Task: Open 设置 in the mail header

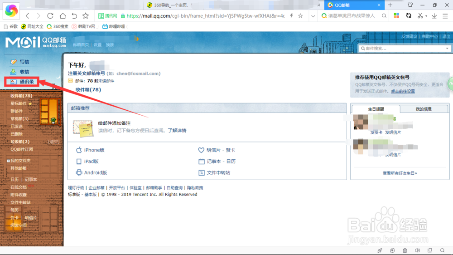Action: pyautogui.click(x=97, y=44)
